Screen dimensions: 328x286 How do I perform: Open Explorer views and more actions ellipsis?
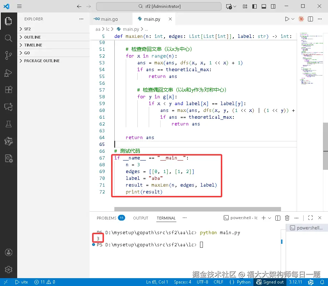(81, 19)
